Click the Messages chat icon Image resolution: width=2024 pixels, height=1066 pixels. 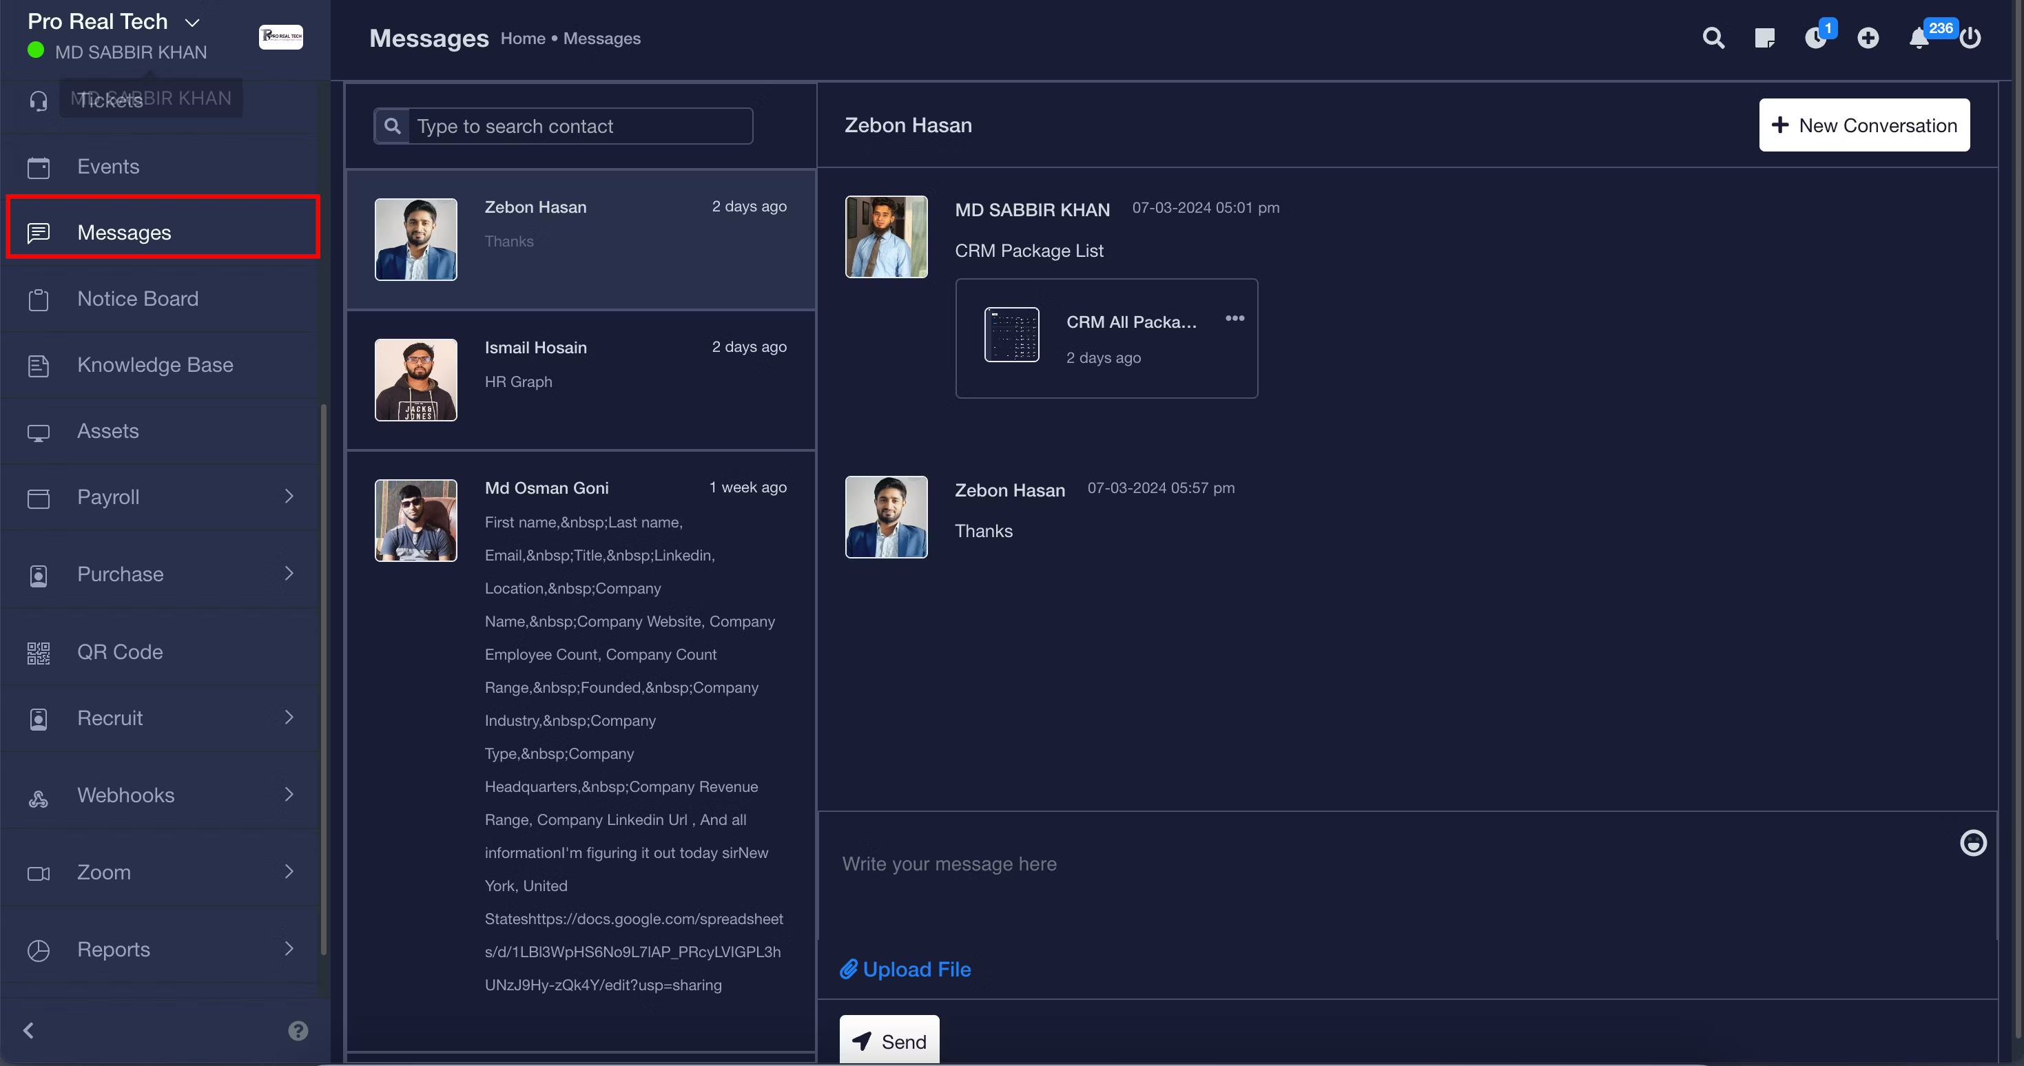[x=39, y=233]
